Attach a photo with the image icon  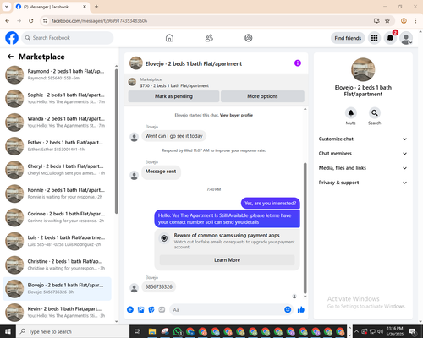click(x=140, y=310)
